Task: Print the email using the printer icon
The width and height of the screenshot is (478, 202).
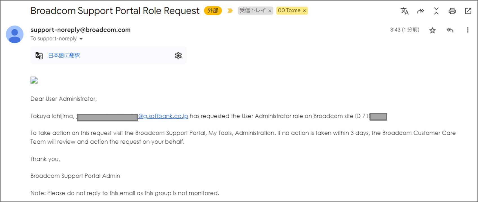Action: coord(452,11)
